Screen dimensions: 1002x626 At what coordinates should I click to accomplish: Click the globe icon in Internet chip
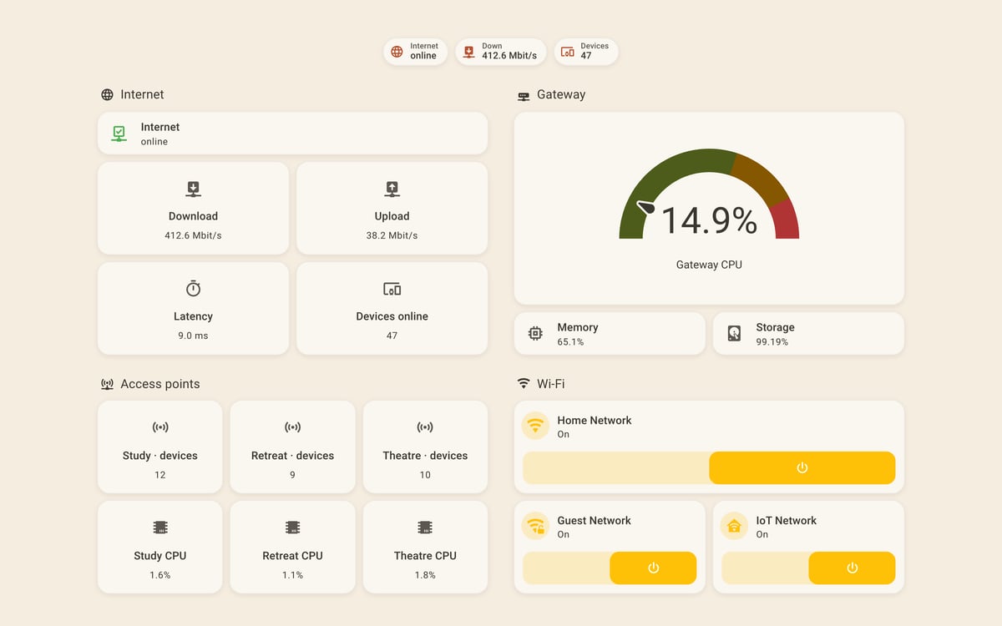[397, 52]
